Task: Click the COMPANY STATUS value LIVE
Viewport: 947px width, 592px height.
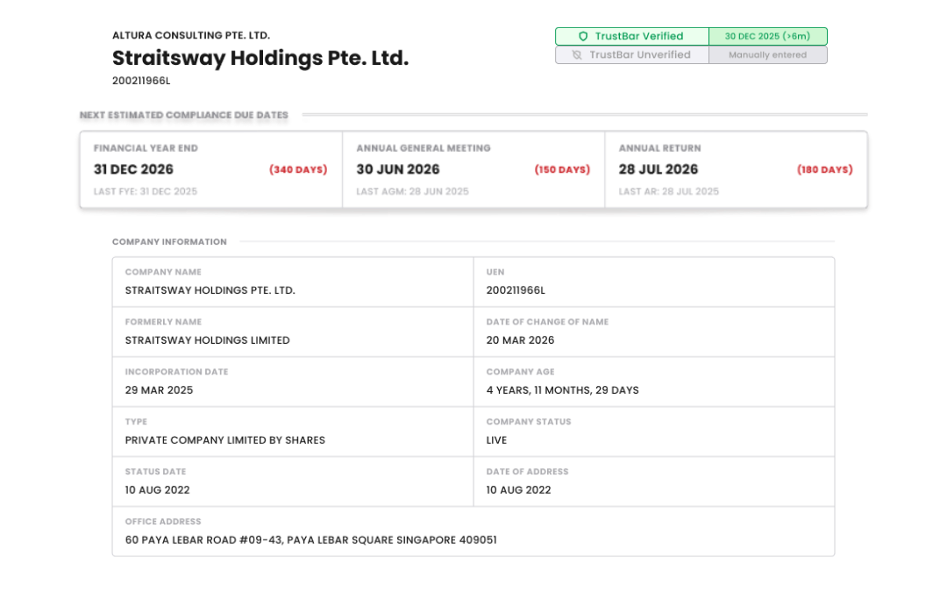Action: [x=496, y=439]
